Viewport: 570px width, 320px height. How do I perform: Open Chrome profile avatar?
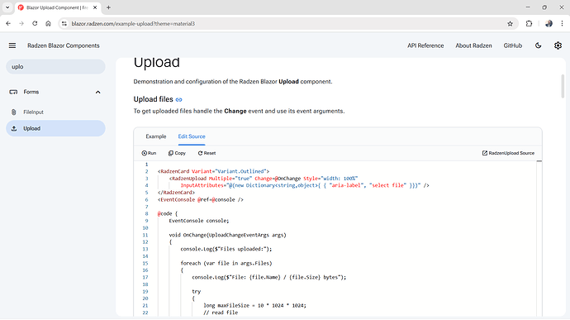549,24
